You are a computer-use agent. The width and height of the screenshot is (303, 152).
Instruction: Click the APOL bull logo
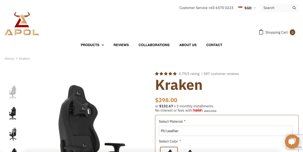[22, 24]
